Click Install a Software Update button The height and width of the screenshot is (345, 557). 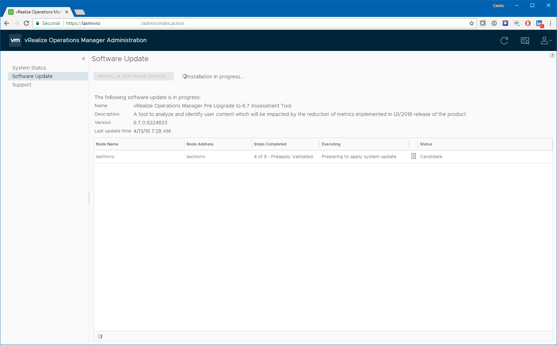click(133, 76)
